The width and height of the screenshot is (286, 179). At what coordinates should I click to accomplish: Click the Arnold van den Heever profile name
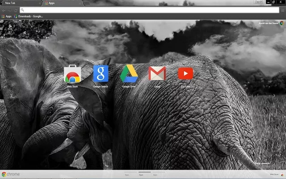[x=269, y=23]
